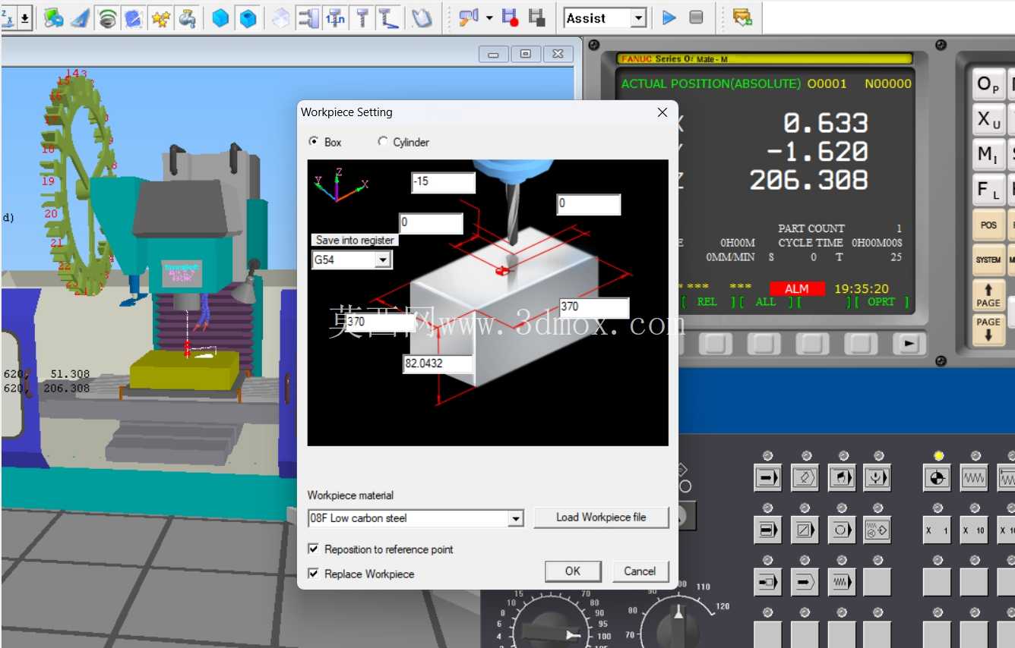Click the white sheet toolbar icon

421,18
